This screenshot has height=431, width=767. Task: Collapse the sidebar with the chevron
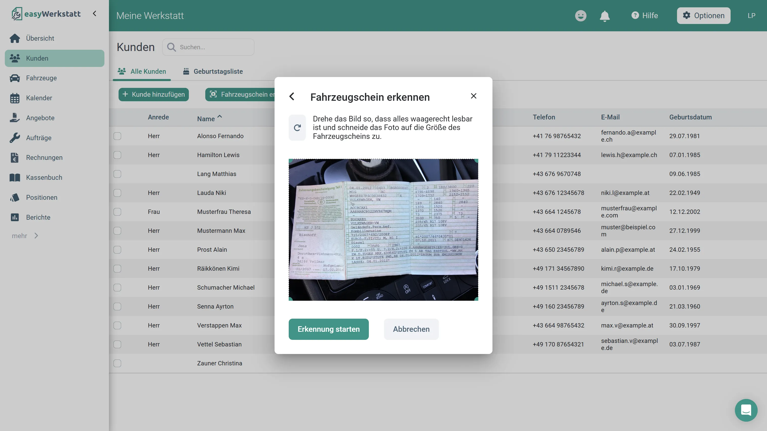(94, 13)
